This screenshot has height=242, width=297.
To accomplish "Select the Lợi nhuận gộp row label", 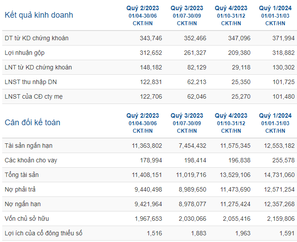I will 25,53.
